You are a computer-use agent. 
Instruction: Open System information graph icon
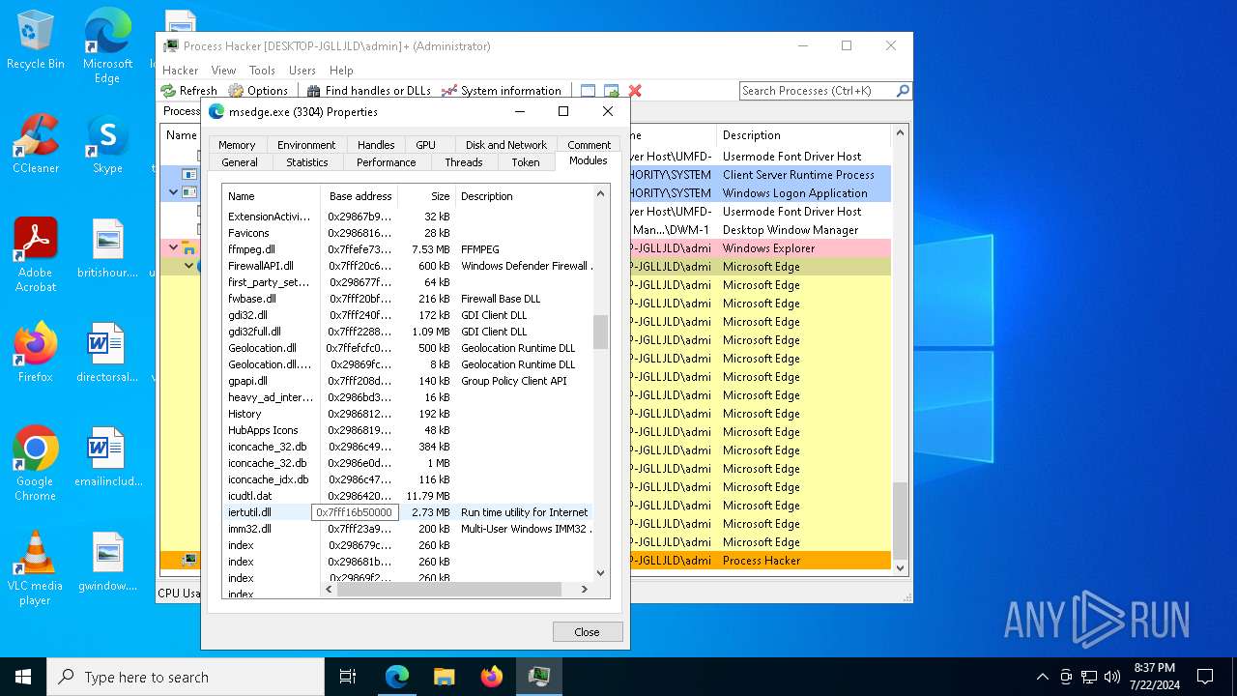(x=449, y=91)
